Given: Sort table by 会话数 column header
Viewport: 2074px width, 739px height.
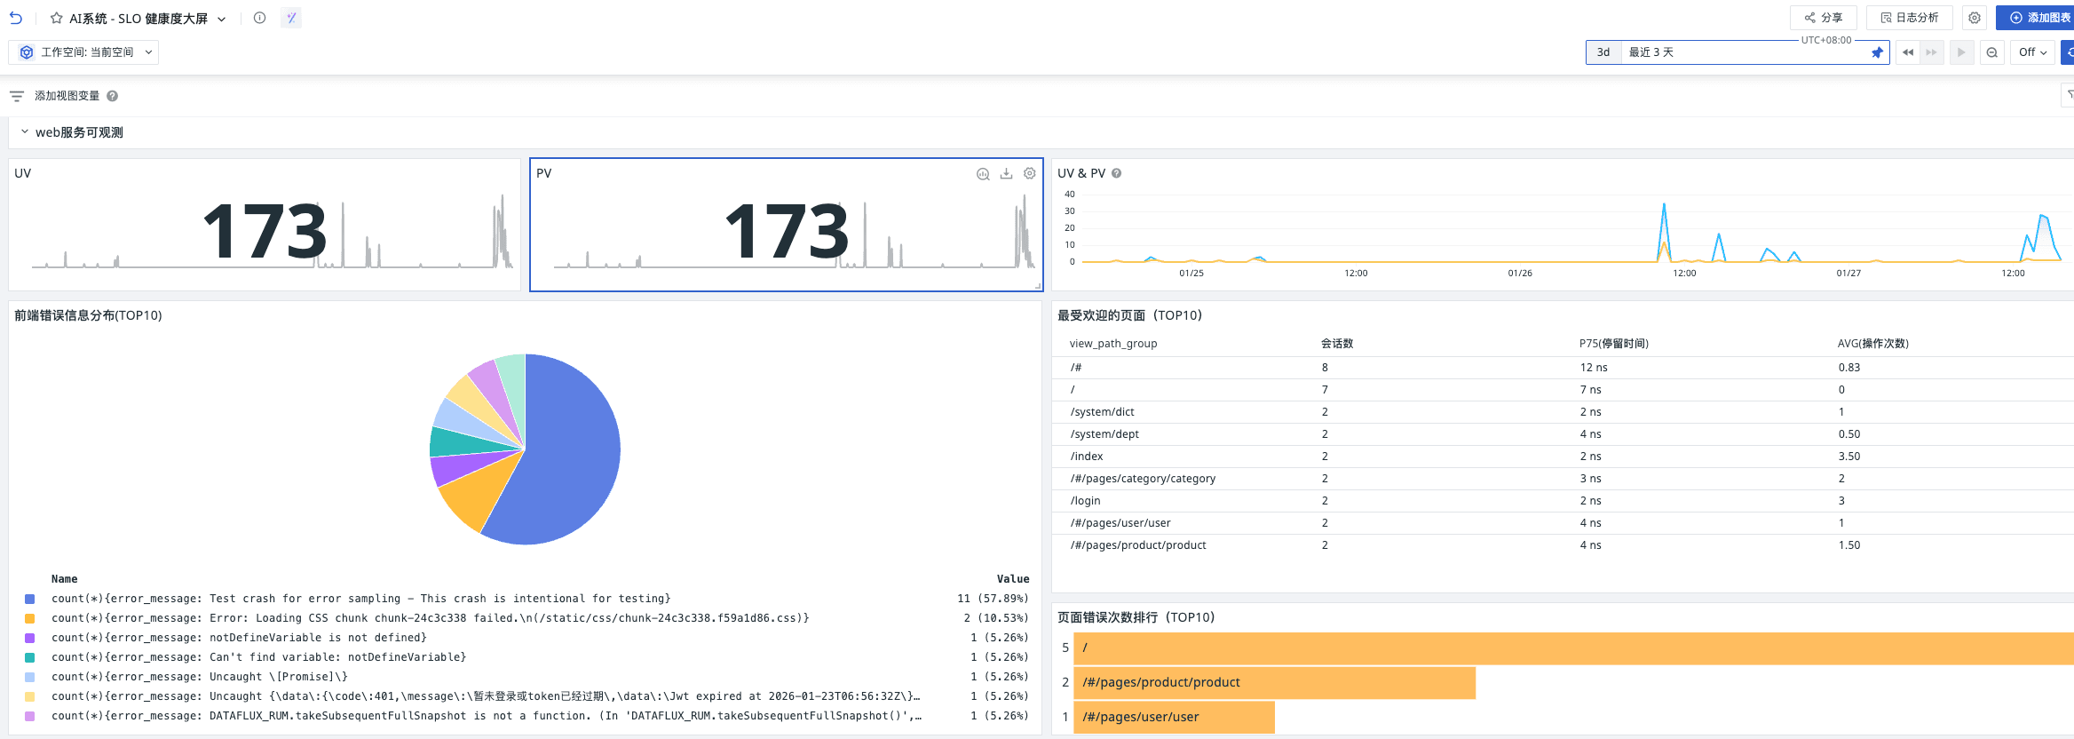Looking at the screenshot, I should click(x=1336, y=344).
